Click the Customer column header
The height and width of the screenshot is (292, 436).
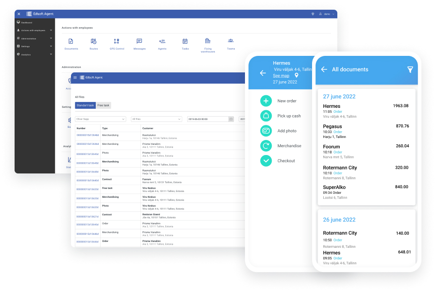tap(148, 128)
